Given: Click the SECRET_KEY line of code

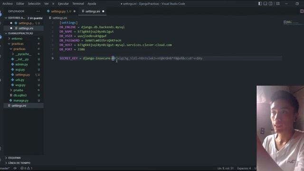Looking at the screenshot, I should click(131, 58).
